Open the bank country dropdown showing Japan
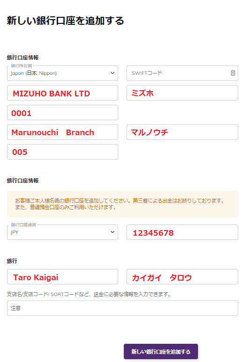248x362 pixels. tap(63, 73)
